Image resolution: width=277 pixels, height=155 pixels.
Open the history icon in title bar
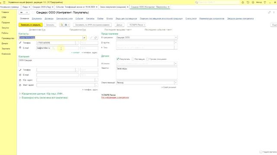(x=248, y=2)
